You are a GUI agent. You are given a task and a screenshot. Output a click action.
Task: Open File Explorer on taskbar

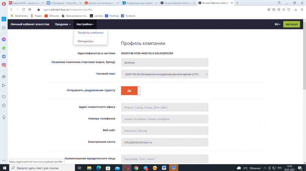89,168
